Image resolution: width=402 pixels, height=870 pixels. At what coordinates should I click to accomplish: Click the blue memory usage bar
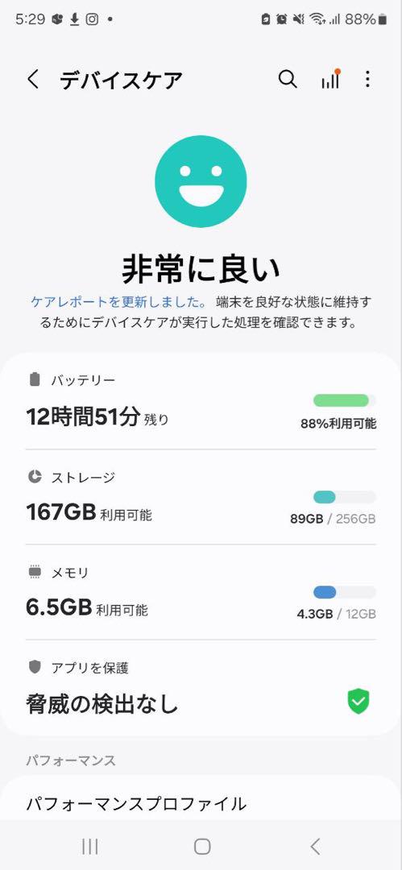click(x=344, y=592)
